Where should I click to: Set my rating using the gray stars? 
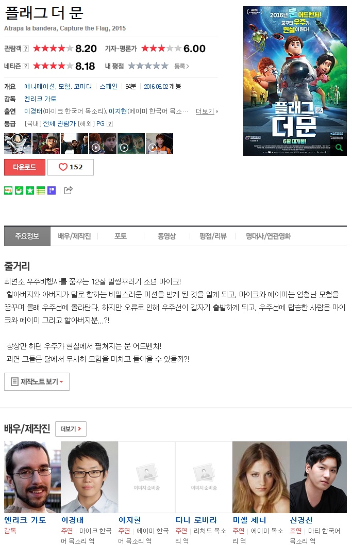[148, 66]
